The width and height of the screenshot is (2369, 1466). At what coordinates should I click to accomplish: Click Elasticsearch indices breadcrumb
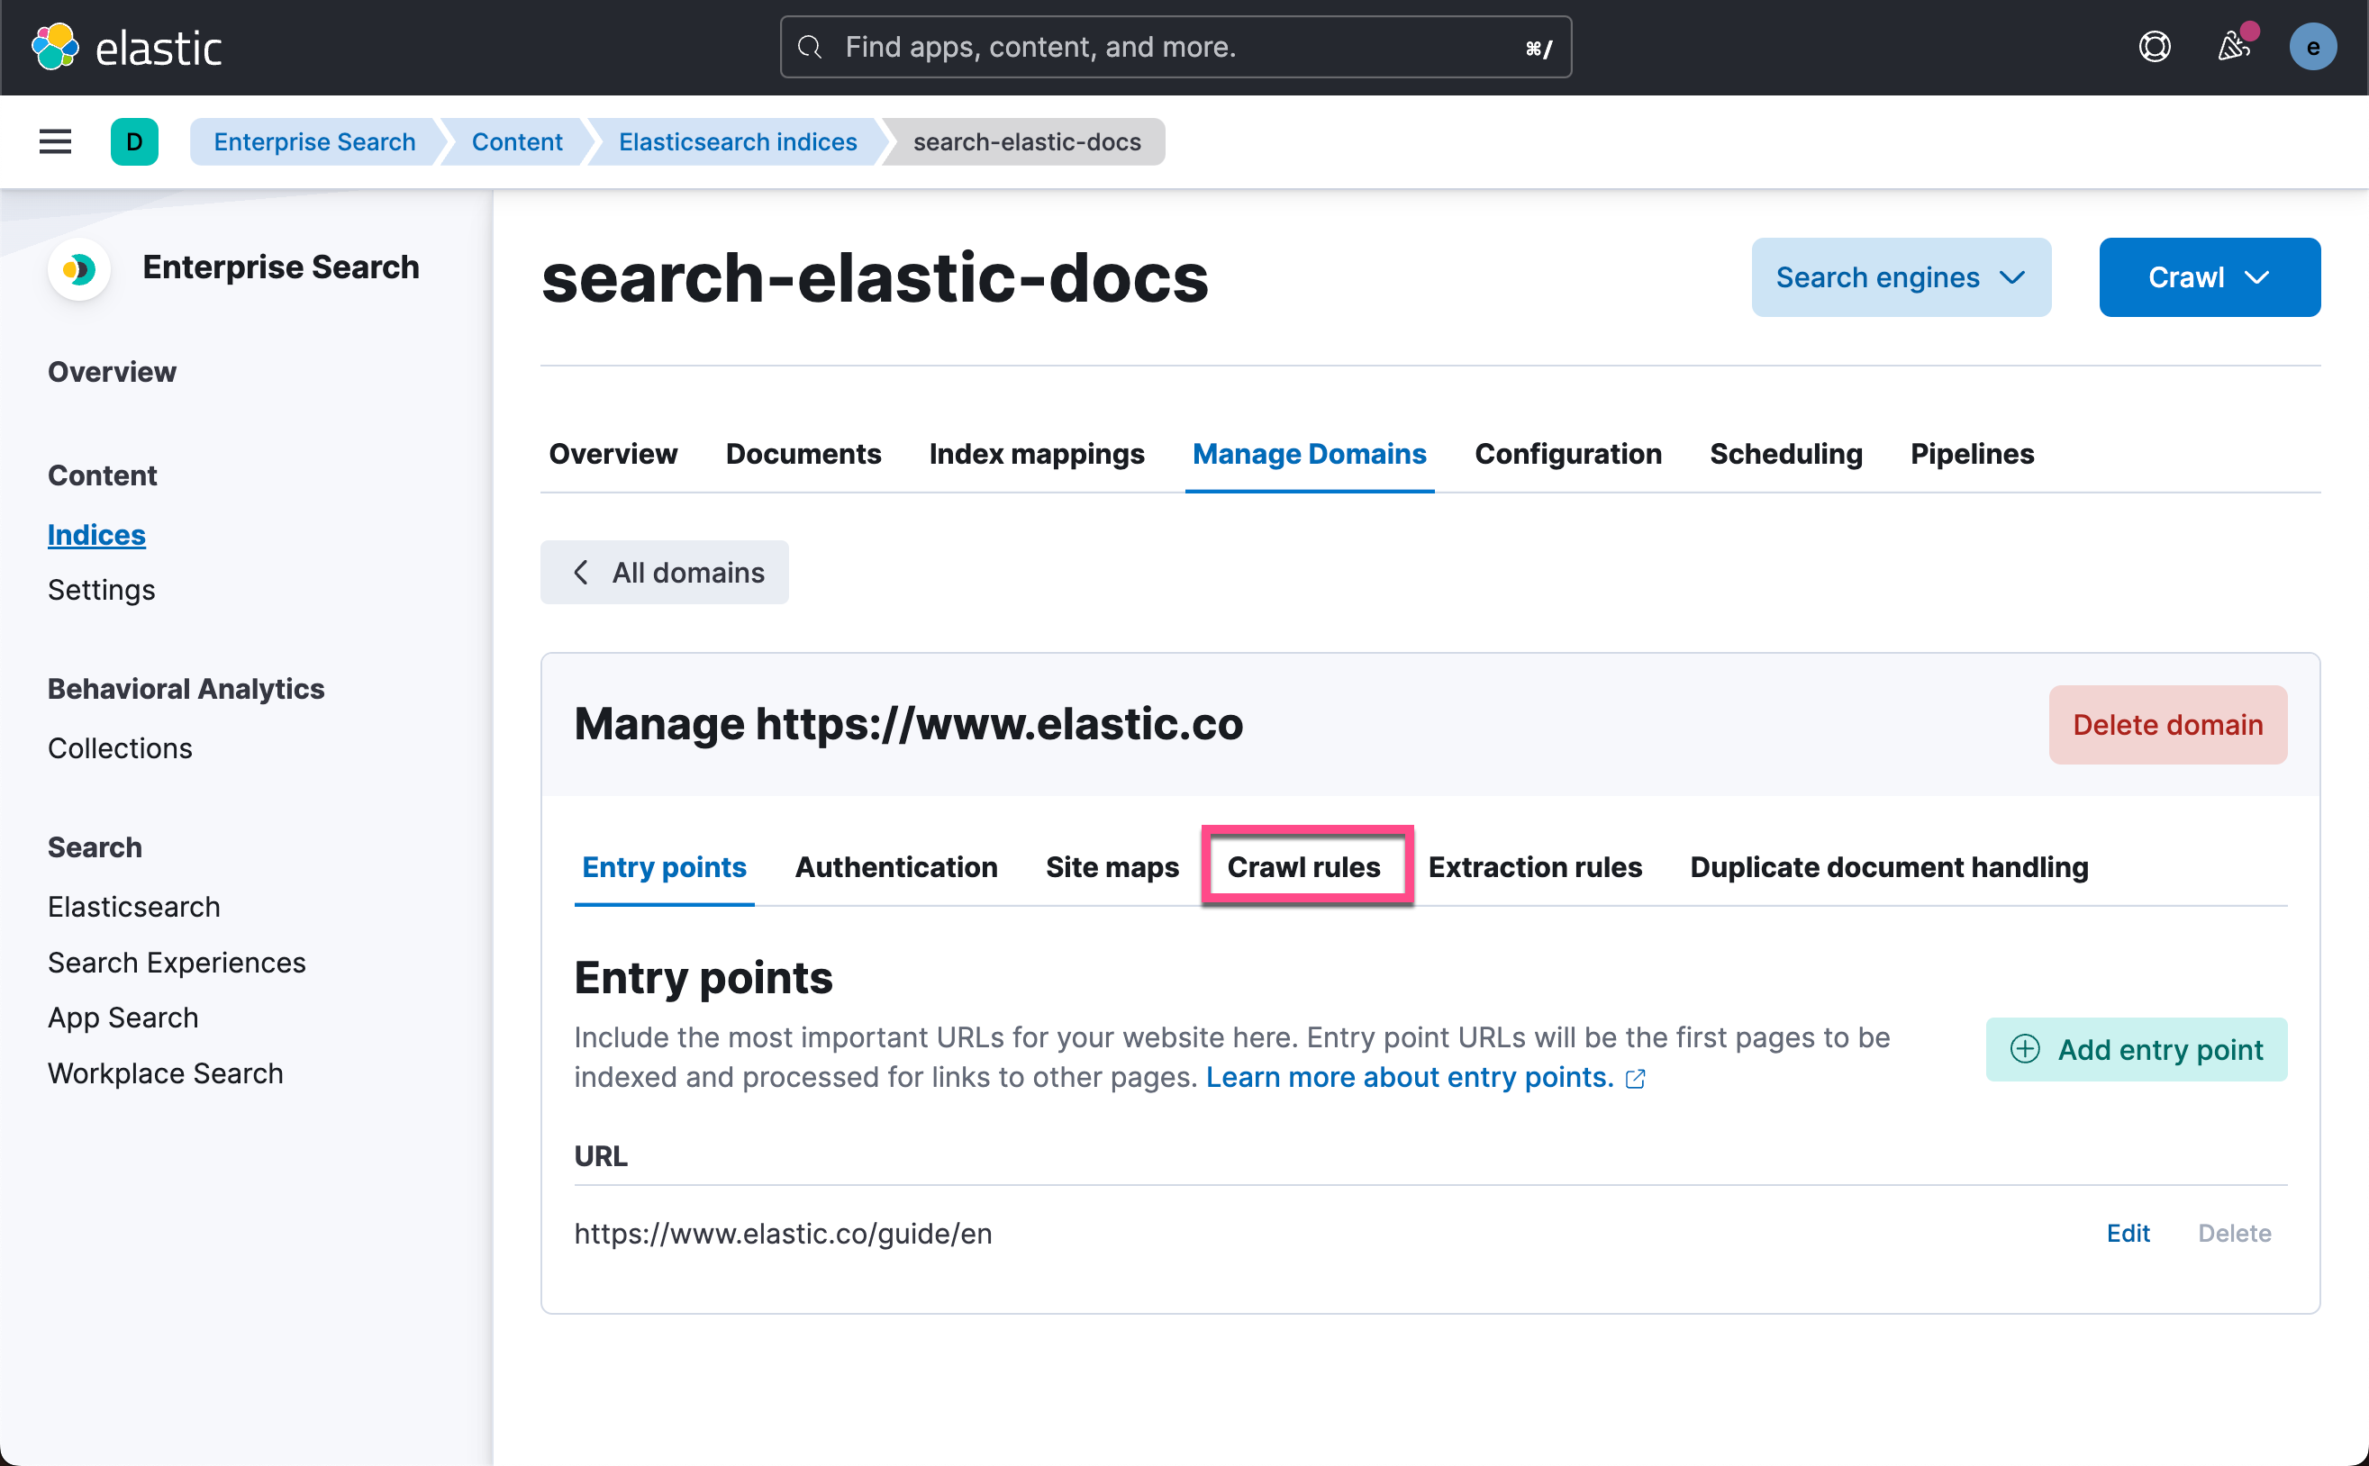pyautogui.click(x=737, y=141)
